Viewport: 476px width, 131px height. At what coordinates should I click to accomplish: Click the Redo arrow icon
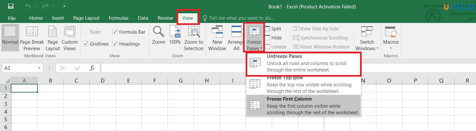[x=46, y=6]
